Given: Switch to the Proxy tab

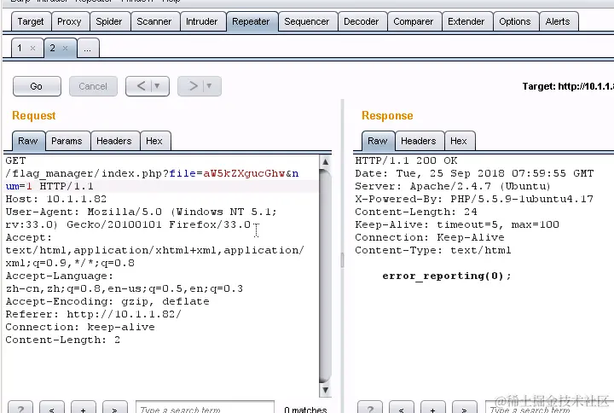Looking at the screenshot, I should tap(69, 21).
